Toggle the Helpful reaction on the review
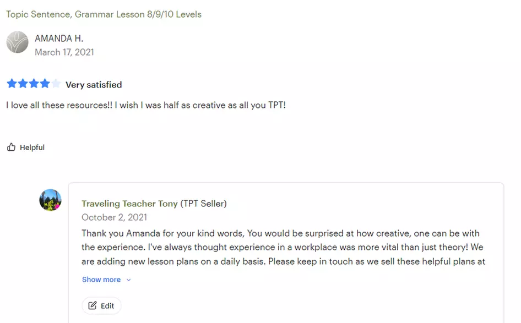The height and width of the screenshot is (323, 521). [x=25, y=147]
